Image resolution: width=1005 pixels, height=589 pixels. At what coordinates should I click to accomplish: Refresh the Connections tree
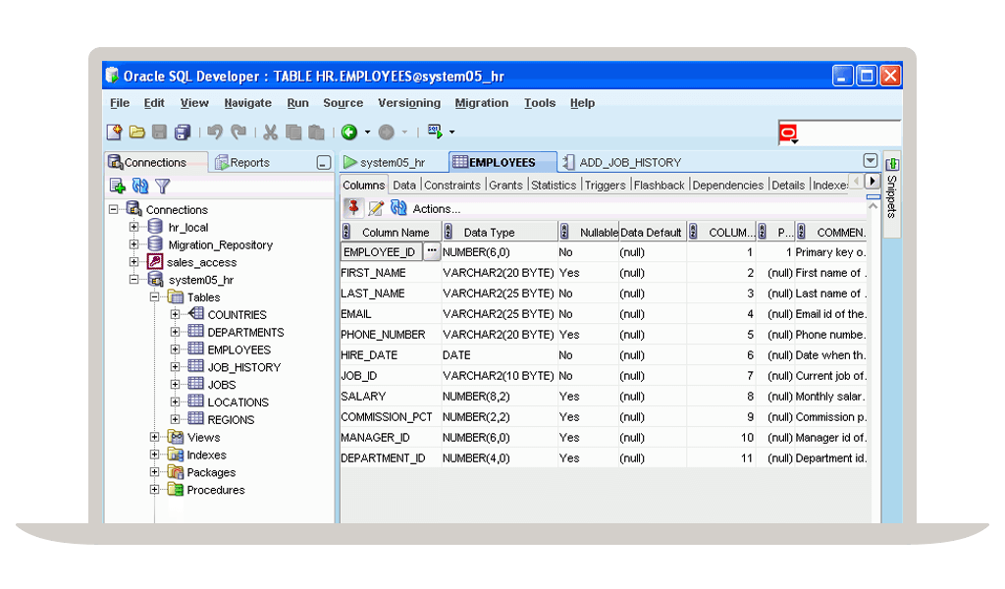tap(139, 186)
